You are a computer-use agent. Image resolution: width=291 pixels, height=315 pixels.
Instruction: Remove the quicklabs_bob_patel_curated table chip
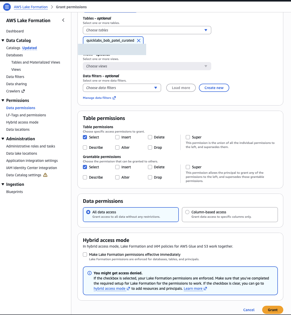139,40
